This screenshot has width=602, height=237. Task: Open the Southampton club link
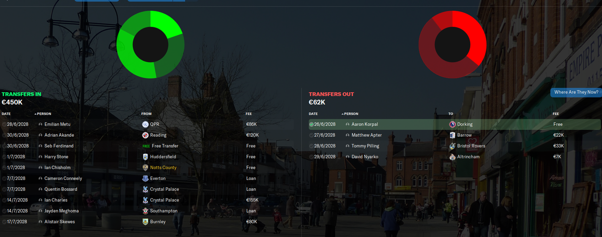(164, 211)
